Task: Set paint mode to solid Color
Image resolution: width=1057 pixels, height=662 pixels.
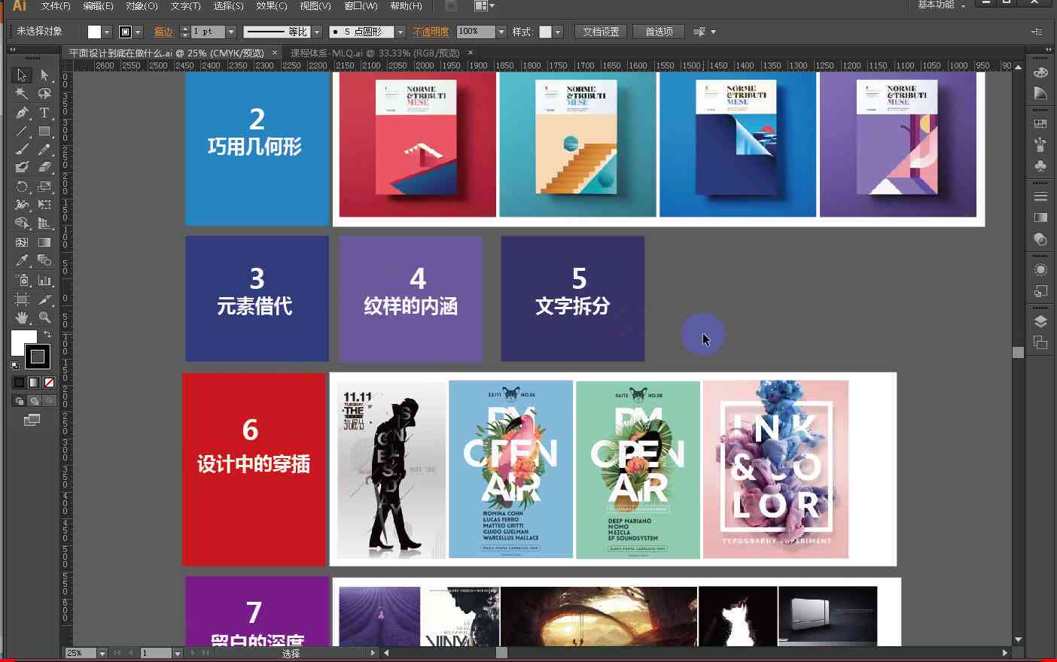Action: point(20,382)
